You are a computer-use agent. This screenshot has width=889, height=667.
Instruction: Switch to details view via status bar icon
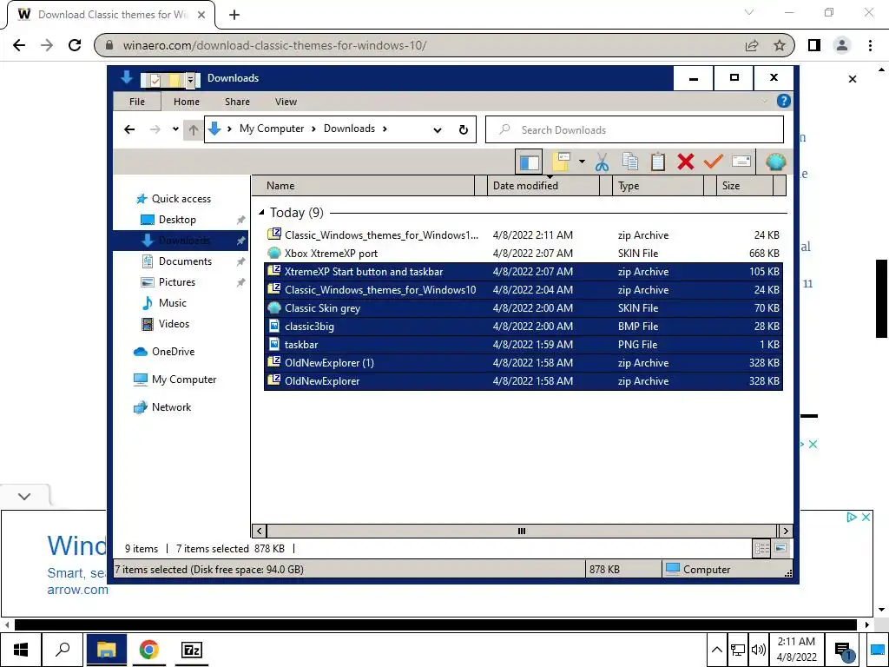tap(761, 548)
